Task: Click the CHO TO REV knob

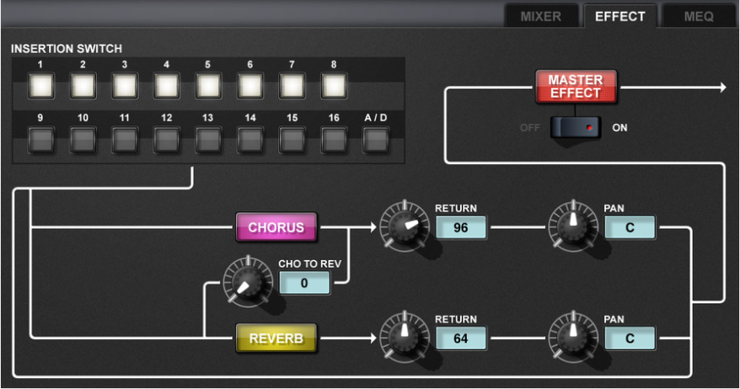Action: [247, 281]
